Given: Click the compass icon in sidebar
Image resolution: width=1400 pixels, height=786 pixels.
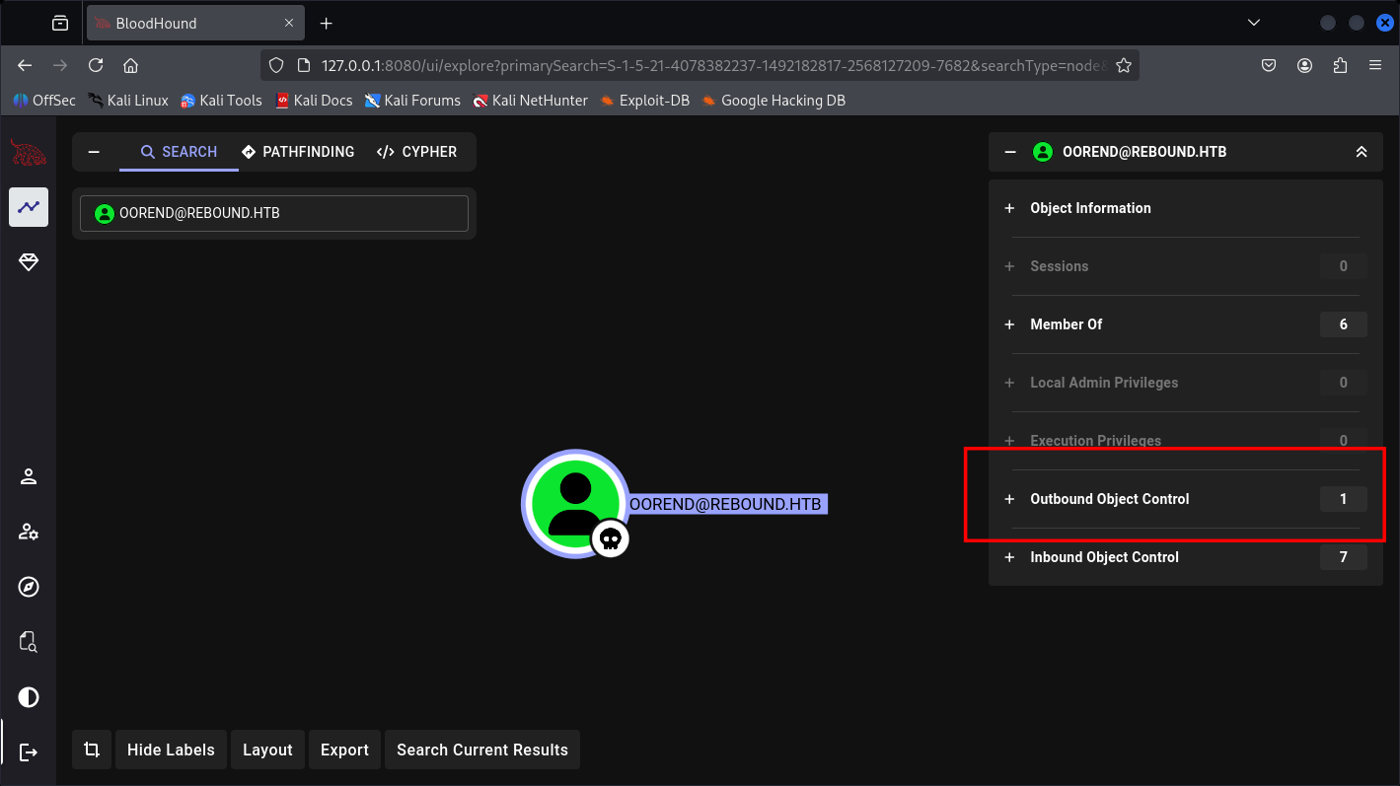Looking at the screenshot, I should tap(29, 588).
